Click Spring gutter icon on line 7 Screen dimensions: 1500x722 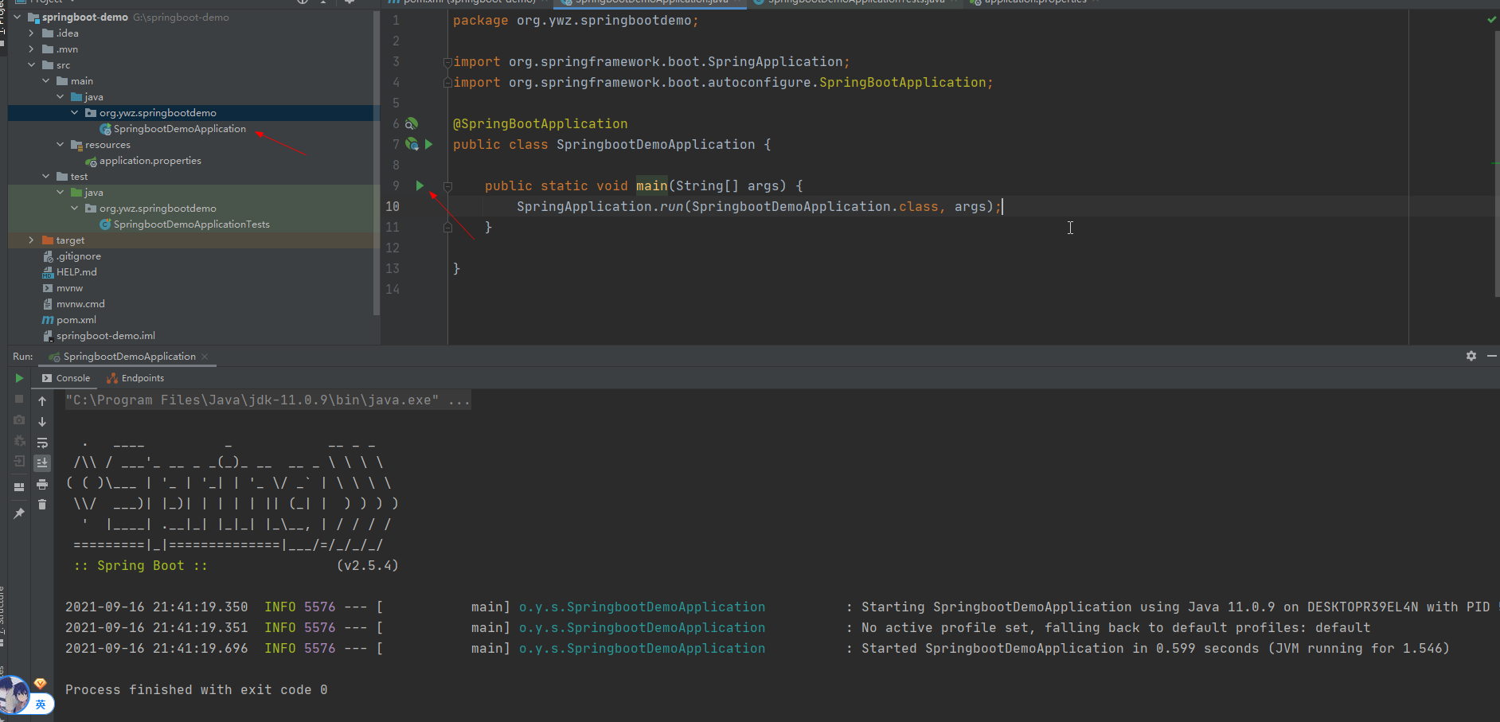[x=412, y=144]
